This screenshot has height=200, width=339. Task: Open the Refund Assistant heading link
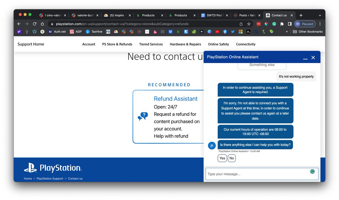[x=176, y=99]
